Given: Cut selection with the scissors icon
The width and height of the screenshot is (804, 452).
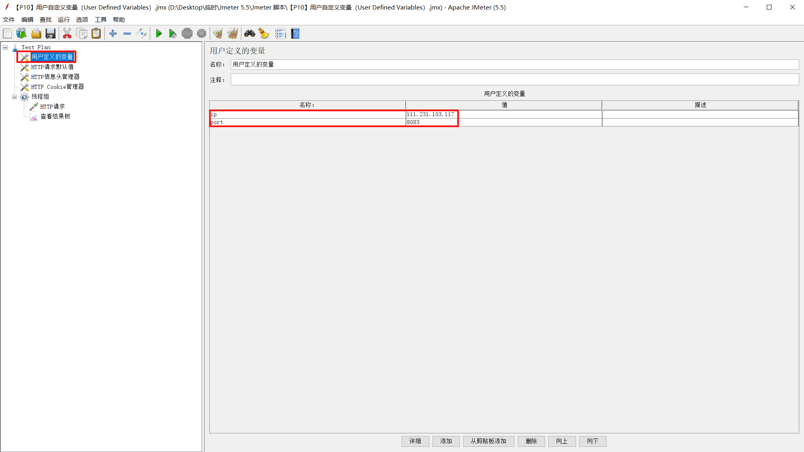Looking at the screenshot, I should 67,34.
